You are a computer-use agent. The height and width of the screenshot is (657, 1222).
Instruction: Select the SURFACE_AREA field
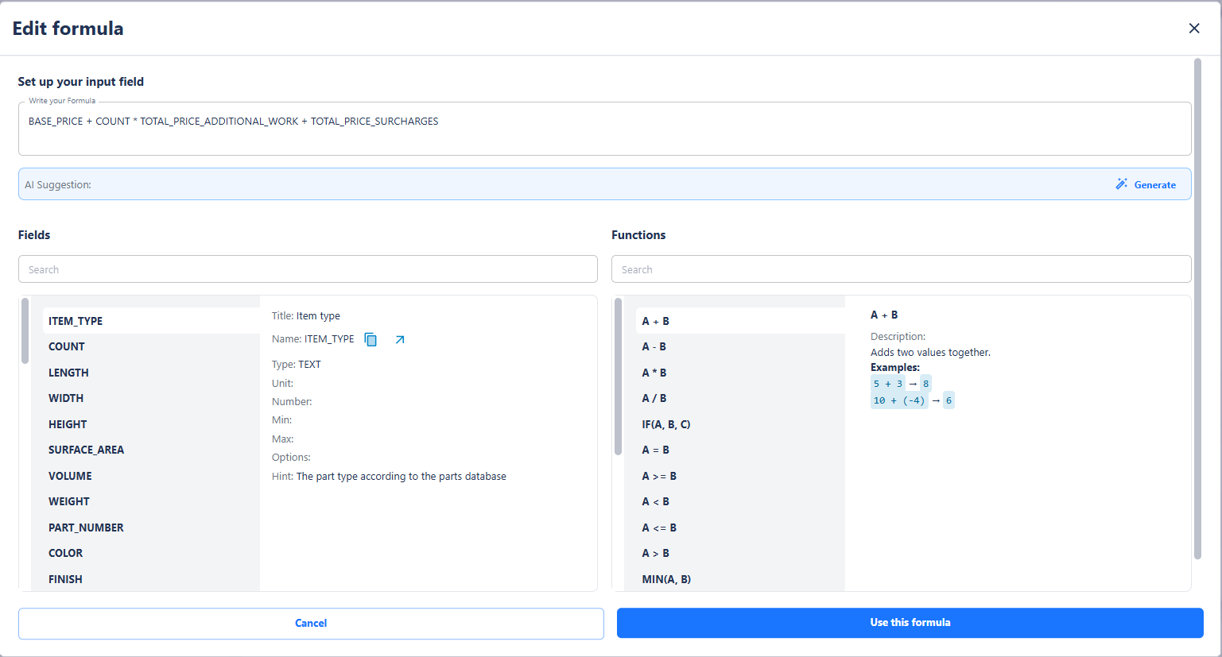coord(86,450)
